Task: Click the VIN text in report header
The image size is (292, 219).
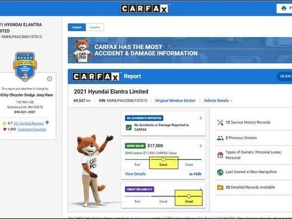Action: pyautogui.click(x=123, y=101)
